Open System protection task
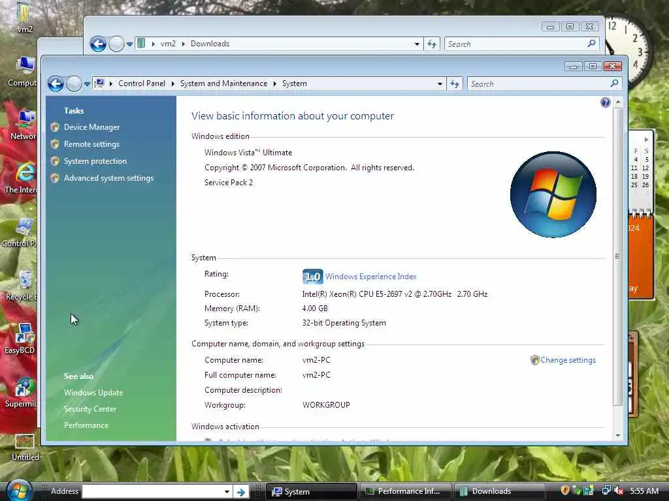Screen dimensions: 669x501 (95, 161)
